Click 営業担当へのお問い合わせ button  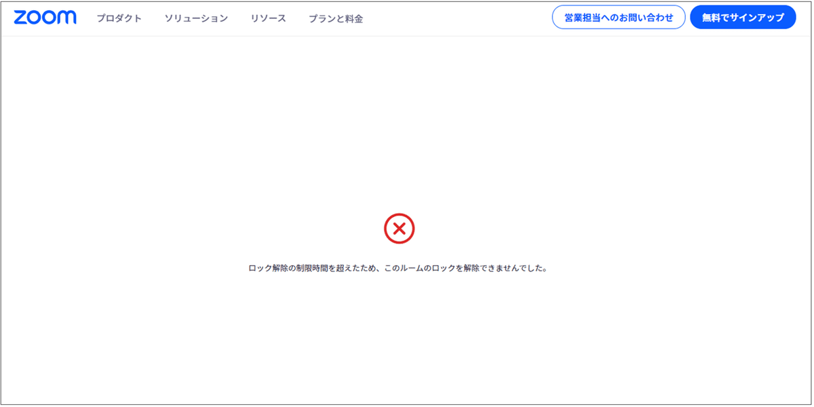pos(619,18)
